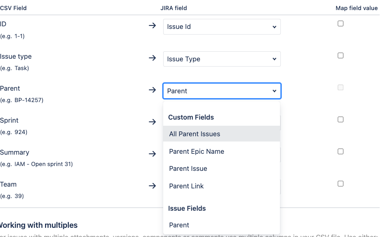
Task: Tick map field value checkbox for Sprint
Action: click(340, 120)
